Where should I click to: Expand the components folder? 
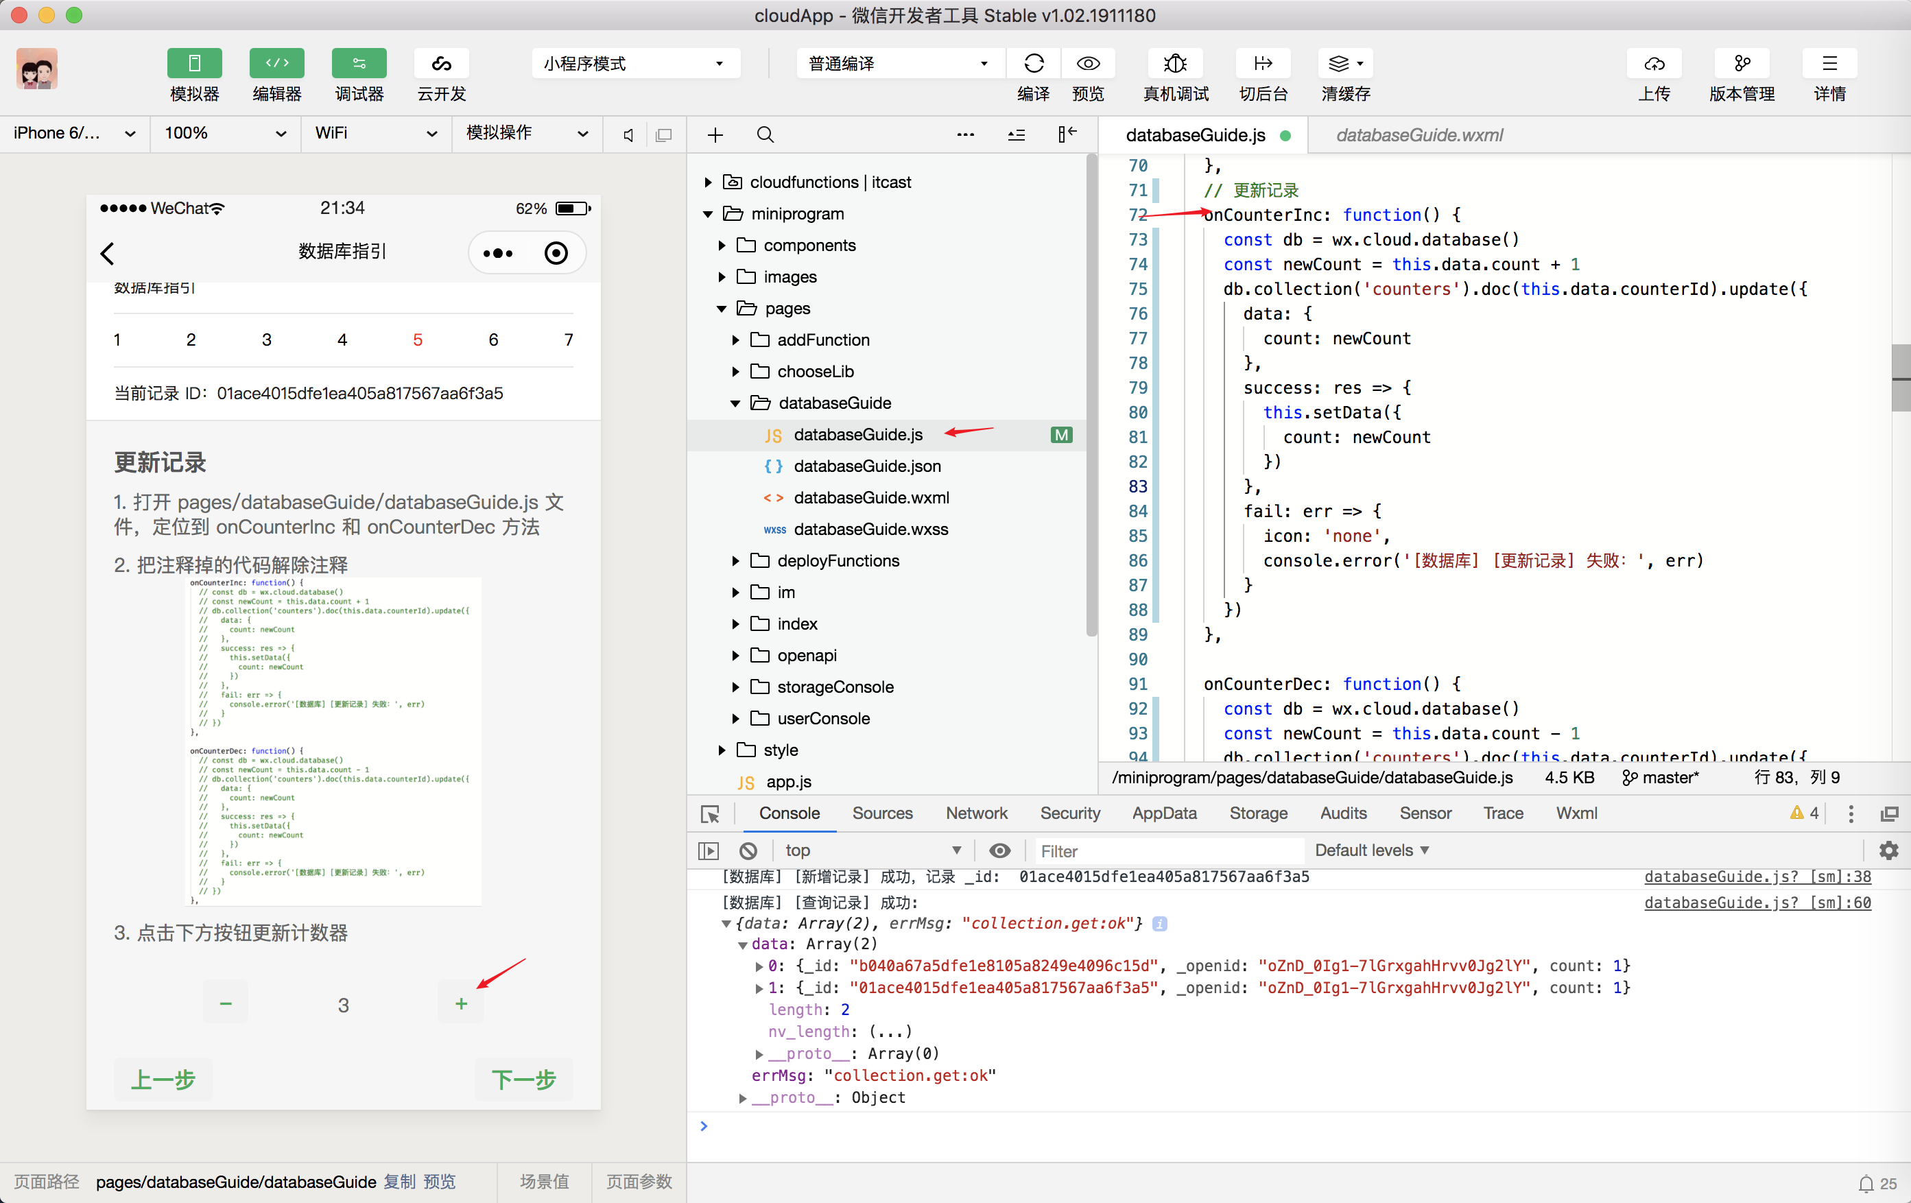point(722,246)
